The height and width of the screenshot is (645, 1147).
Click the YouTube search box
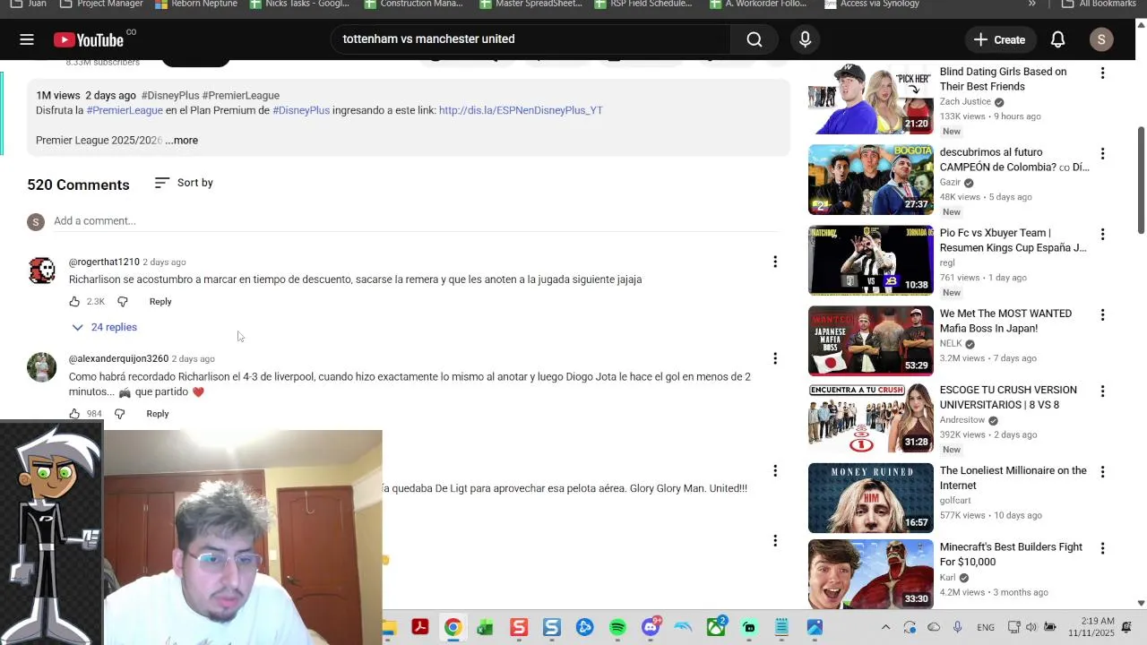pyautogui.click(x=530, y=39)
